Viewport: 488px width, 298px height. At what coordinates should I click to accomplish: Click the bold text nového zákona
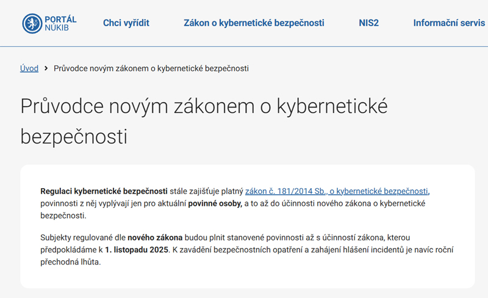pyautogui.click(x=155, y=238)
